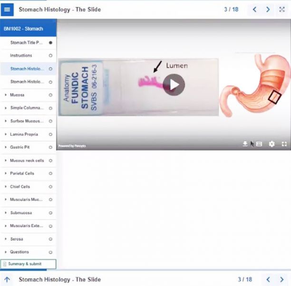Click the 3 / 18 counter in top header
291x286 pixels.
point(231,10)
